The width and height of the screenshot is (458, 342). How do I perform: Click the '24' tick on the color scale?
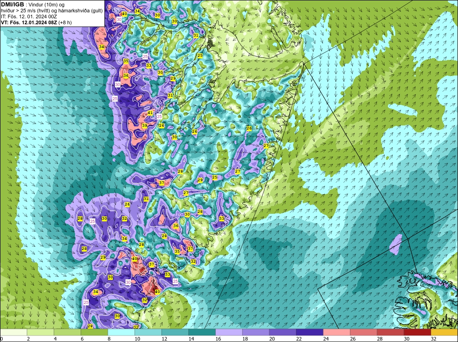point(326,339)
